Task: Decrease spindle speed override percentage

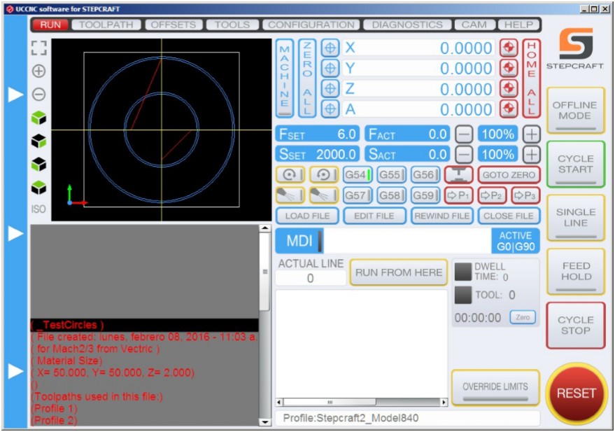Action: (x=464, y=155)
